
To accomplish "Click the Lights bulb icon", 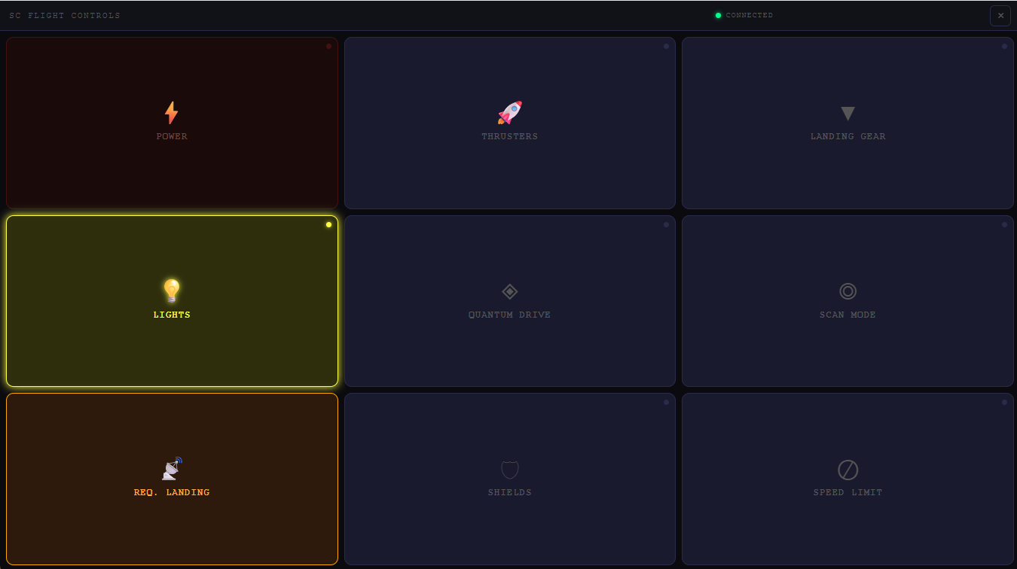I will pos(172,291).
